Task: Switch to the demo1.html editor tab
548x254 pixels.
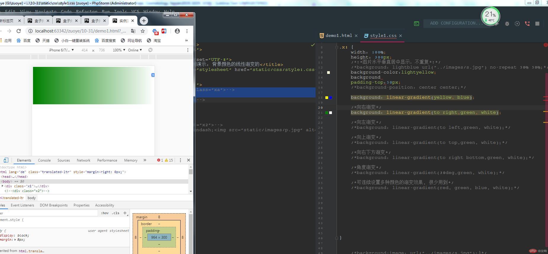Action: [339, 35]
